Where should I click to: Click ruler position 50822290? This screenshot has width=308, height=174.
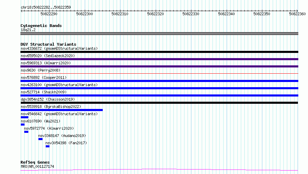[x=49, y=14]
